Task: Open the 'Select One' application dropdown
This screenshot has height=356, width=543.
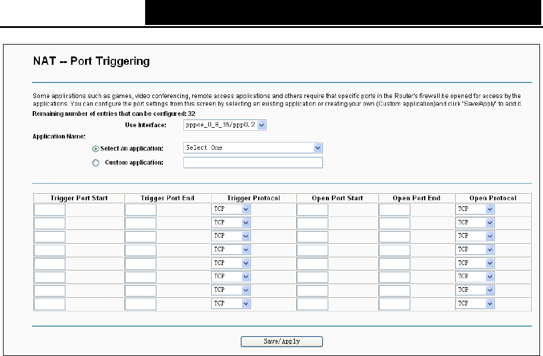Action: (x=253, y=148)
